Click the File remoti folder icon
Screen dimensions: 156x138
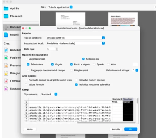pos(6,16)
